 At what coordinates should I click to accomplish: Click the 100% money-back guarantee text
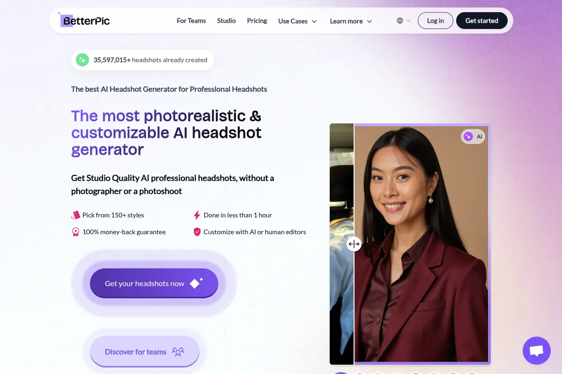(124, 232)
